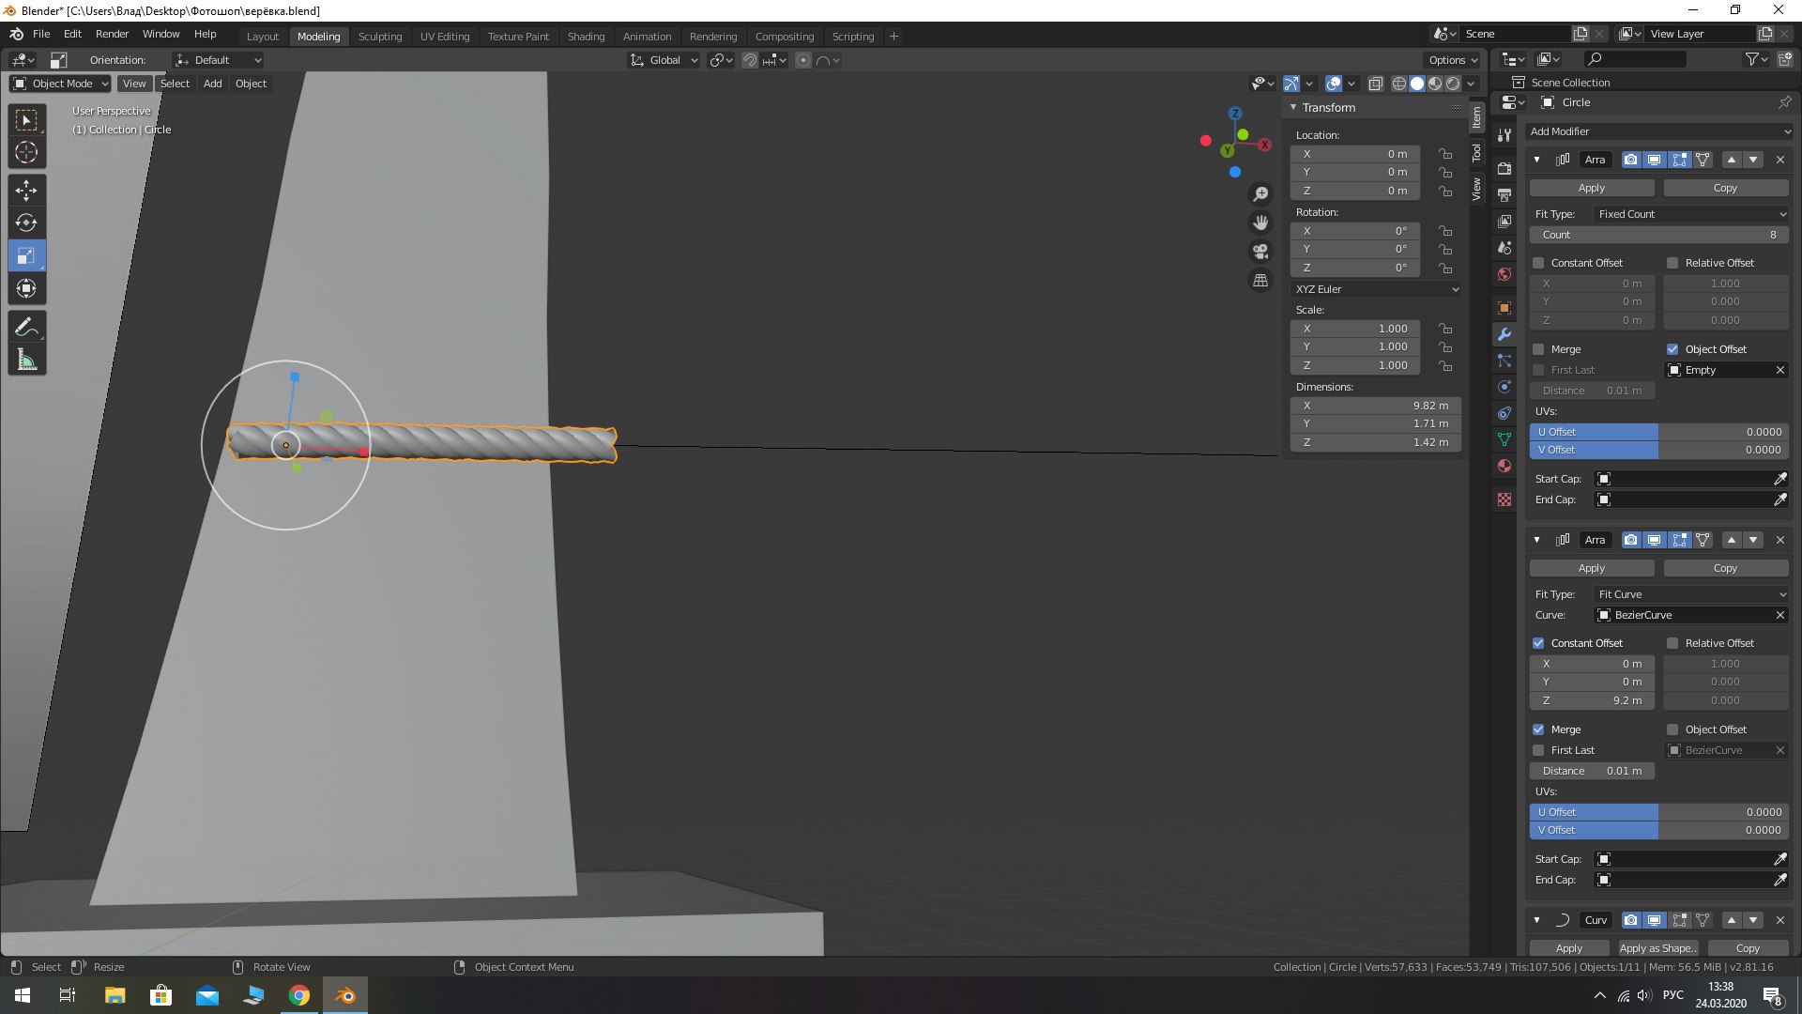Select the Scale tool
The height and width of the screenshot is (1014, 1802).
(26, 255)
